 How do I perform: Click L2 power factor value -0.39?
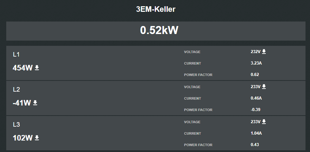[x=255, y=110]
